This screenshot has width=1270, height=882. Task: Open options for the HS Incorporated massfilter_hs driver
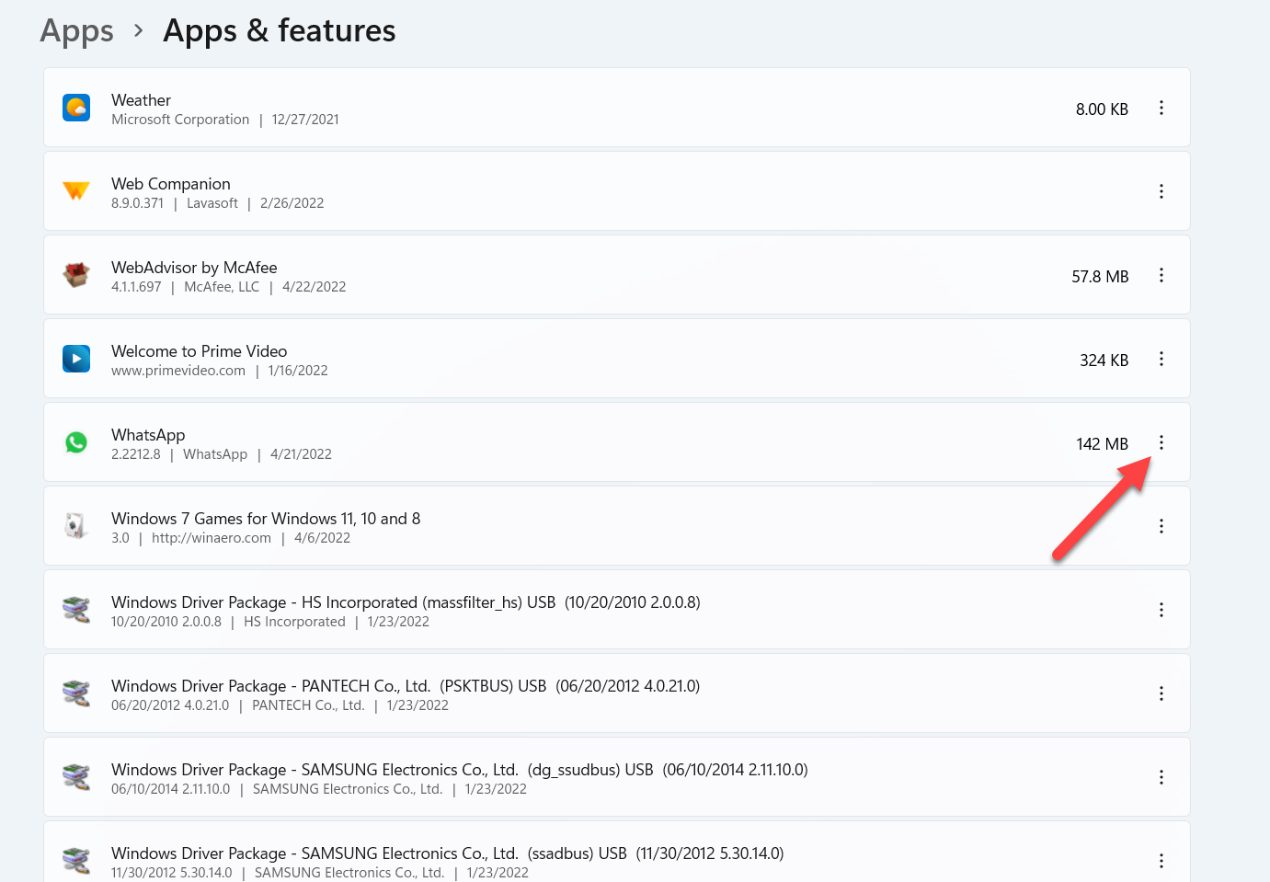(1161, 610)
